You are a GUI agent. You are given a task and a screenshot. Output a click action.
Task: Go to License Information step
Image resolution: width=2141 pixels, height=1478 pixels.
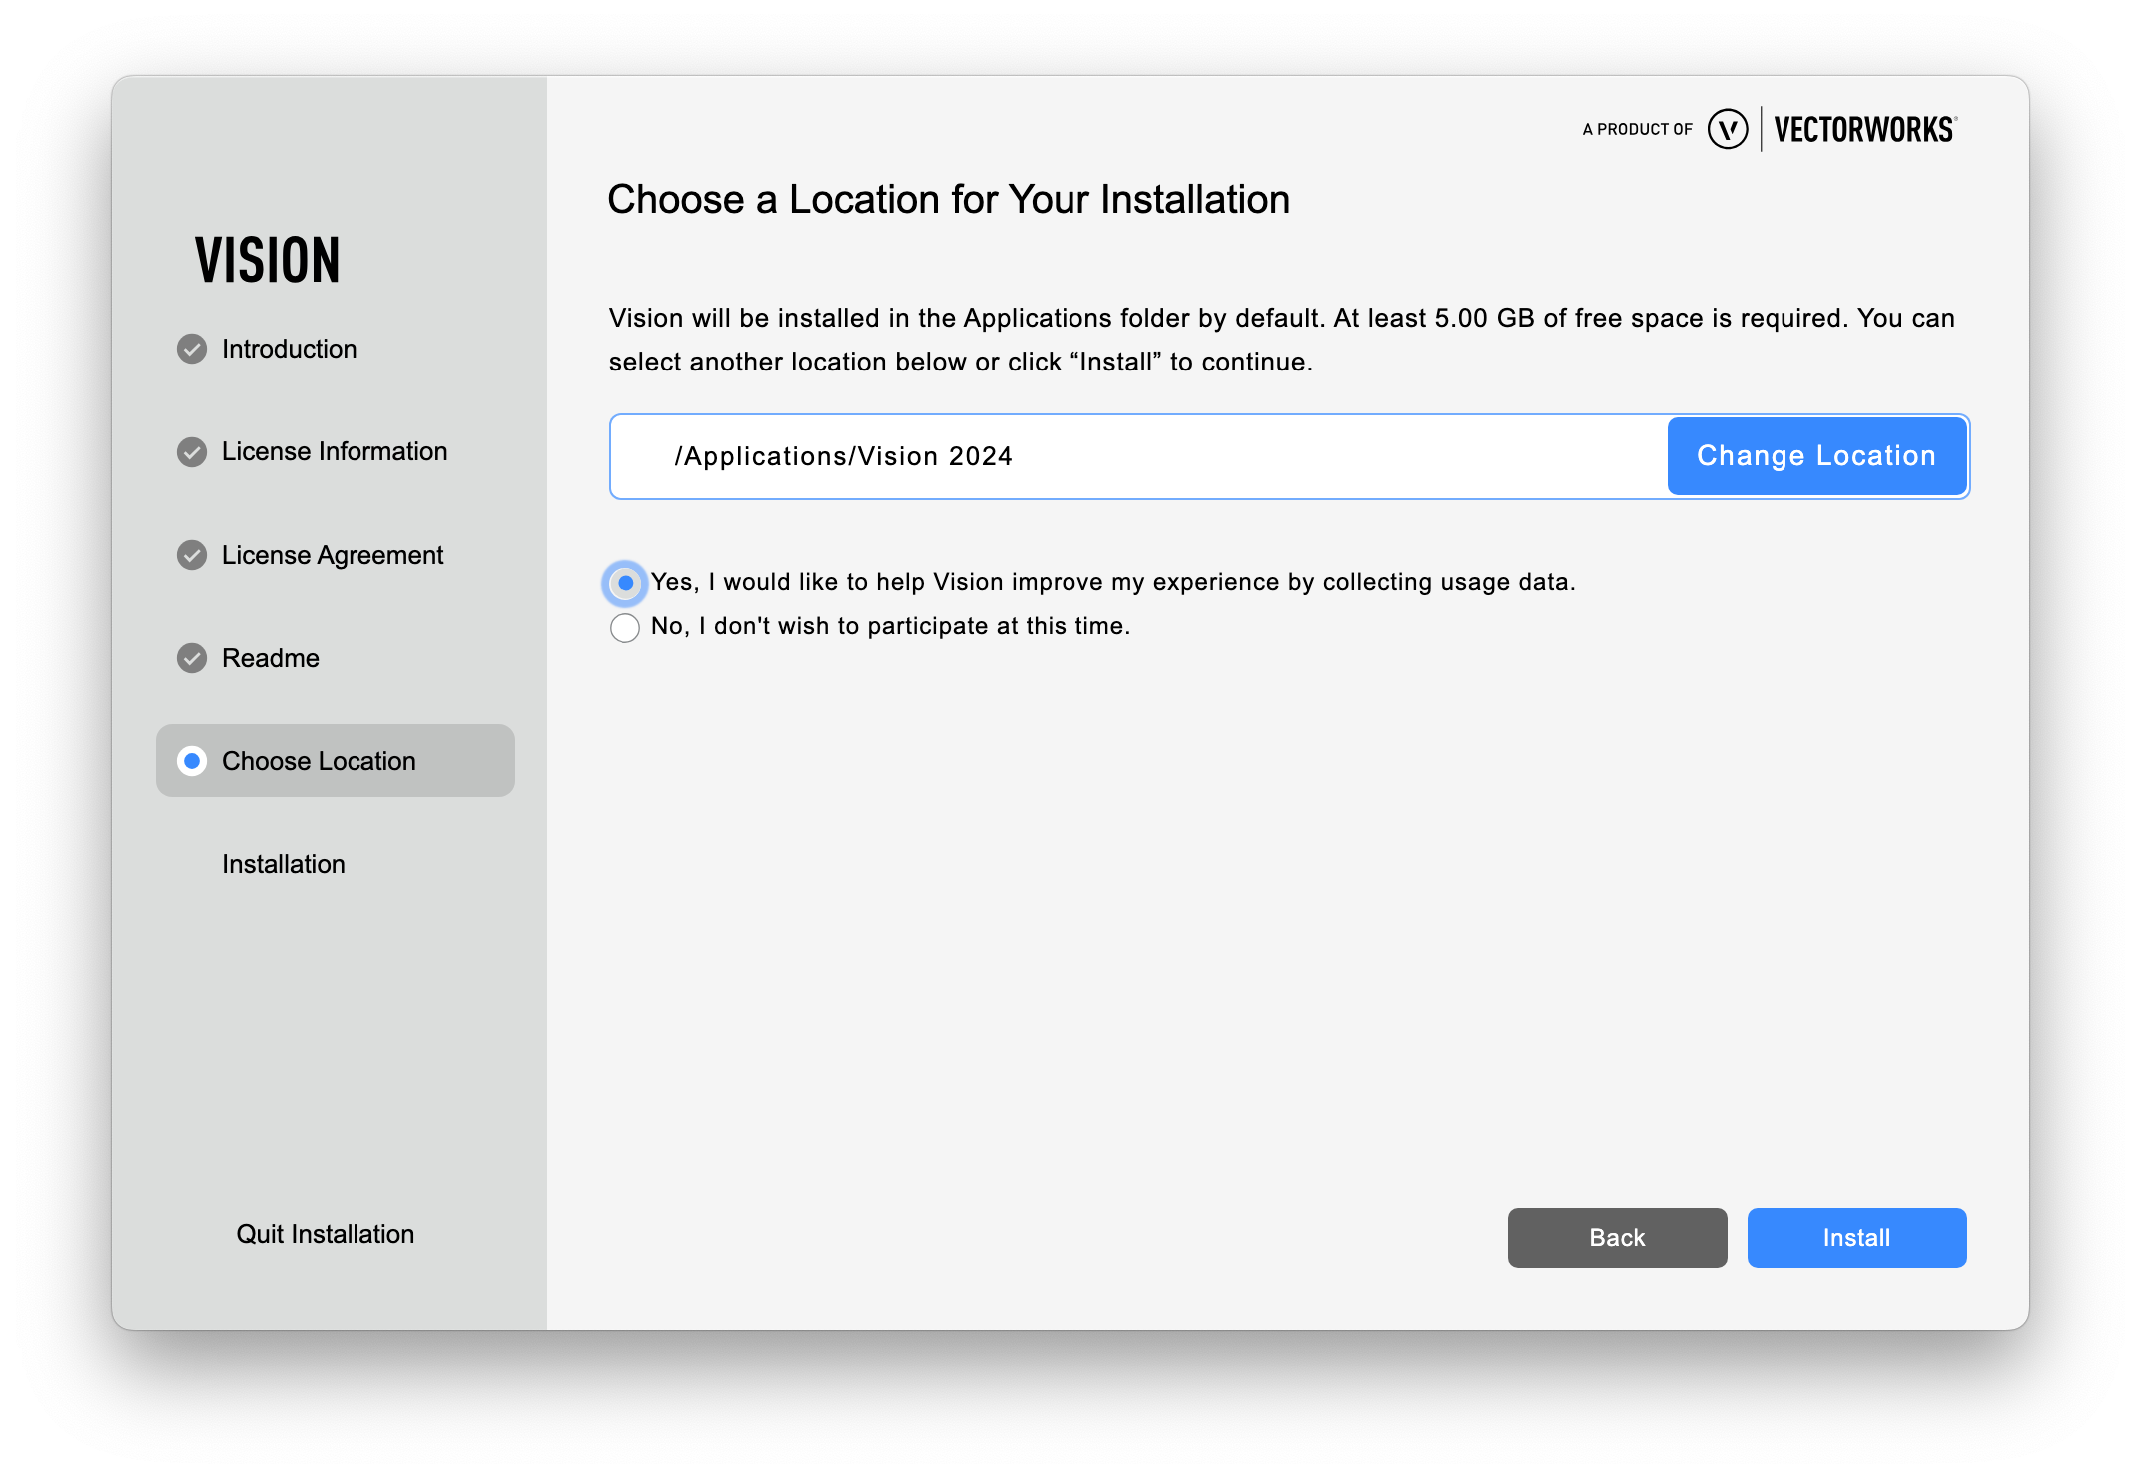pyautogui.click(x=335, y=452)
